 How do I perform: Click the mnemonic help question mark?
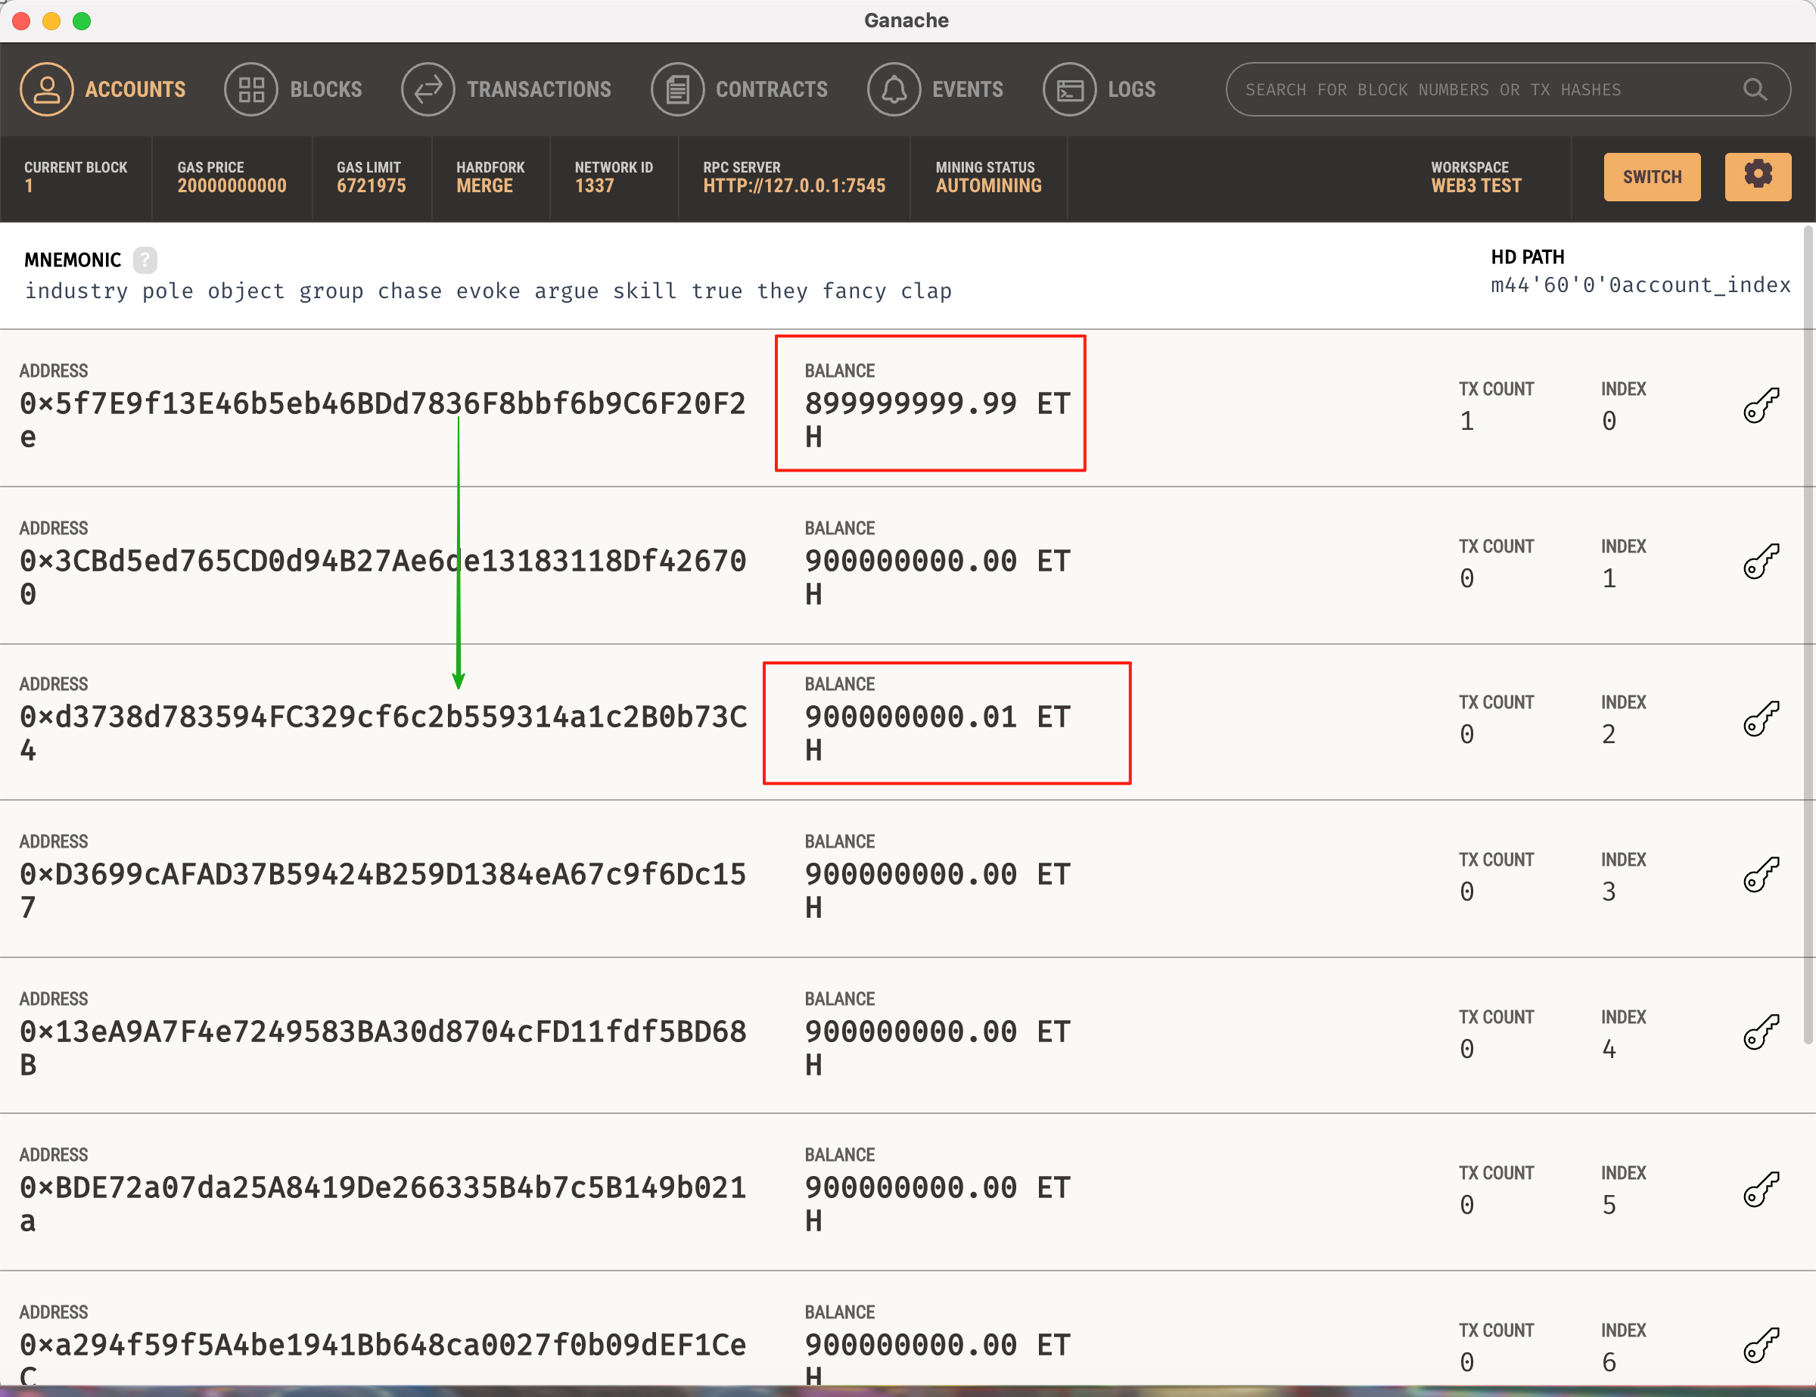[x=145, y=260]
